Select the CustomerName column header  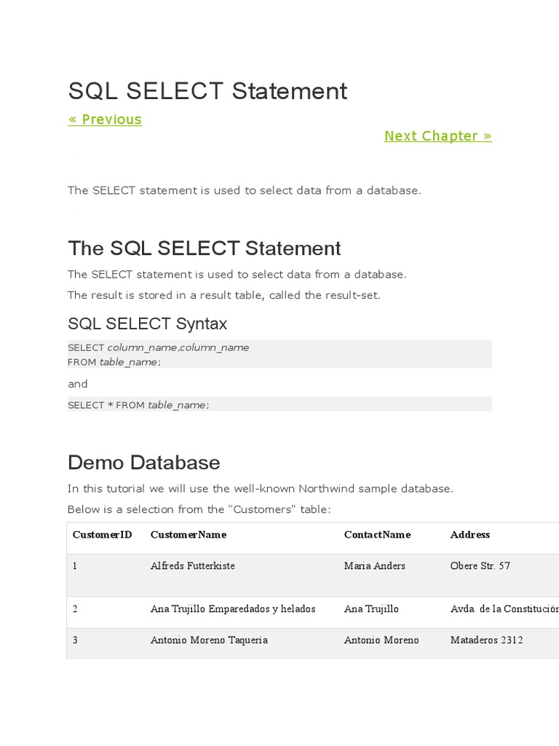[x=188, y=535]
